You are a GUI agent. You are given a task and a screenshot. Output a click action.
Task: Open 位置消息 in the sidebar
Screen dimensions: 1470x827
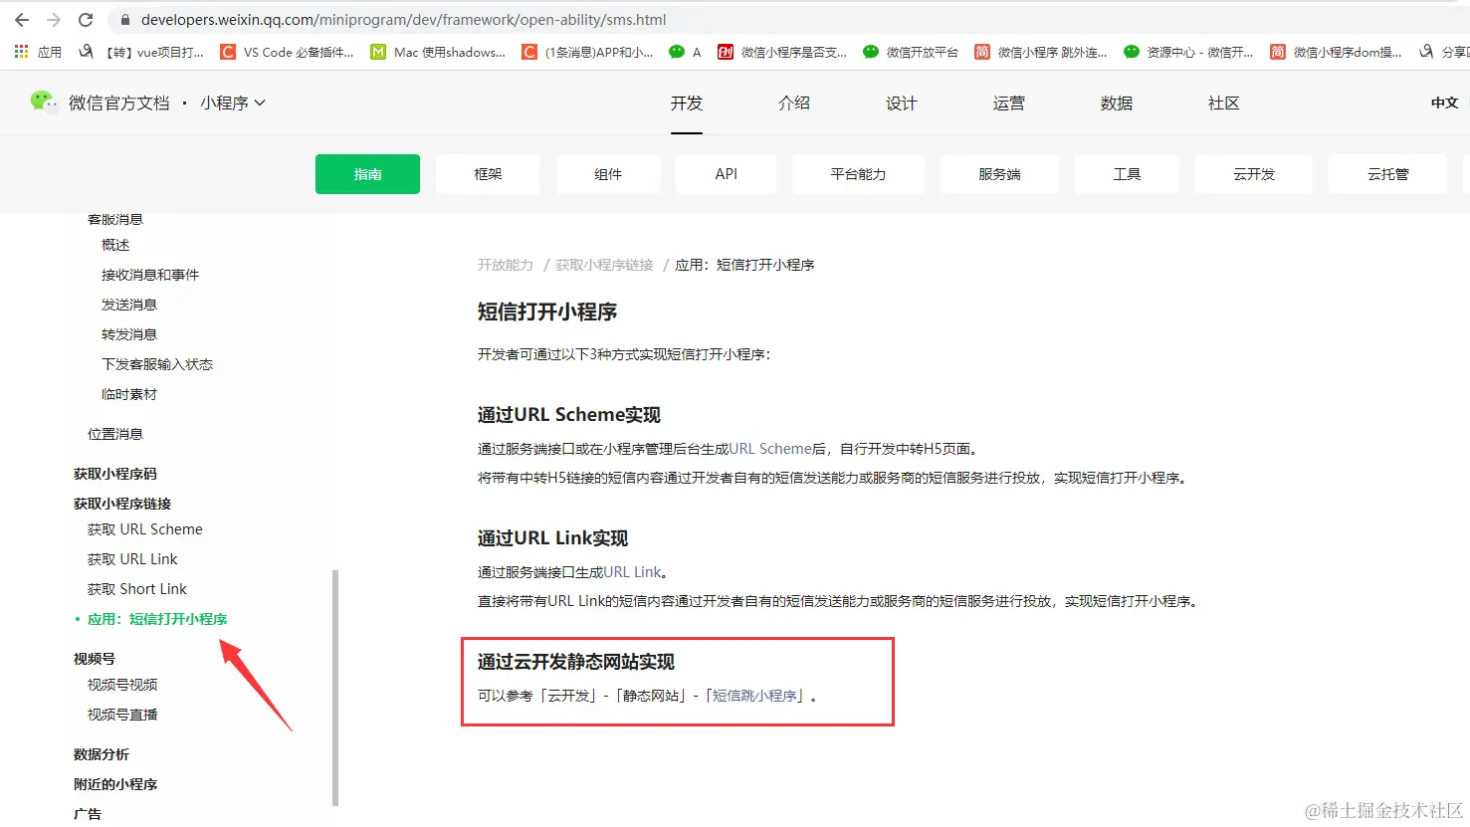click(115, 434)
